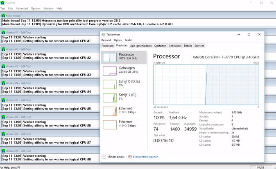
Task: Click the Virtualisatie value Uitgeschakeld
Action: click(x=240, y=129)
